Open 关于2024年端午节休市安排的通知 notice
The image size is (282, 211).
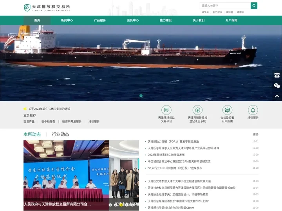pyautogui.click(x=49, y=109)
